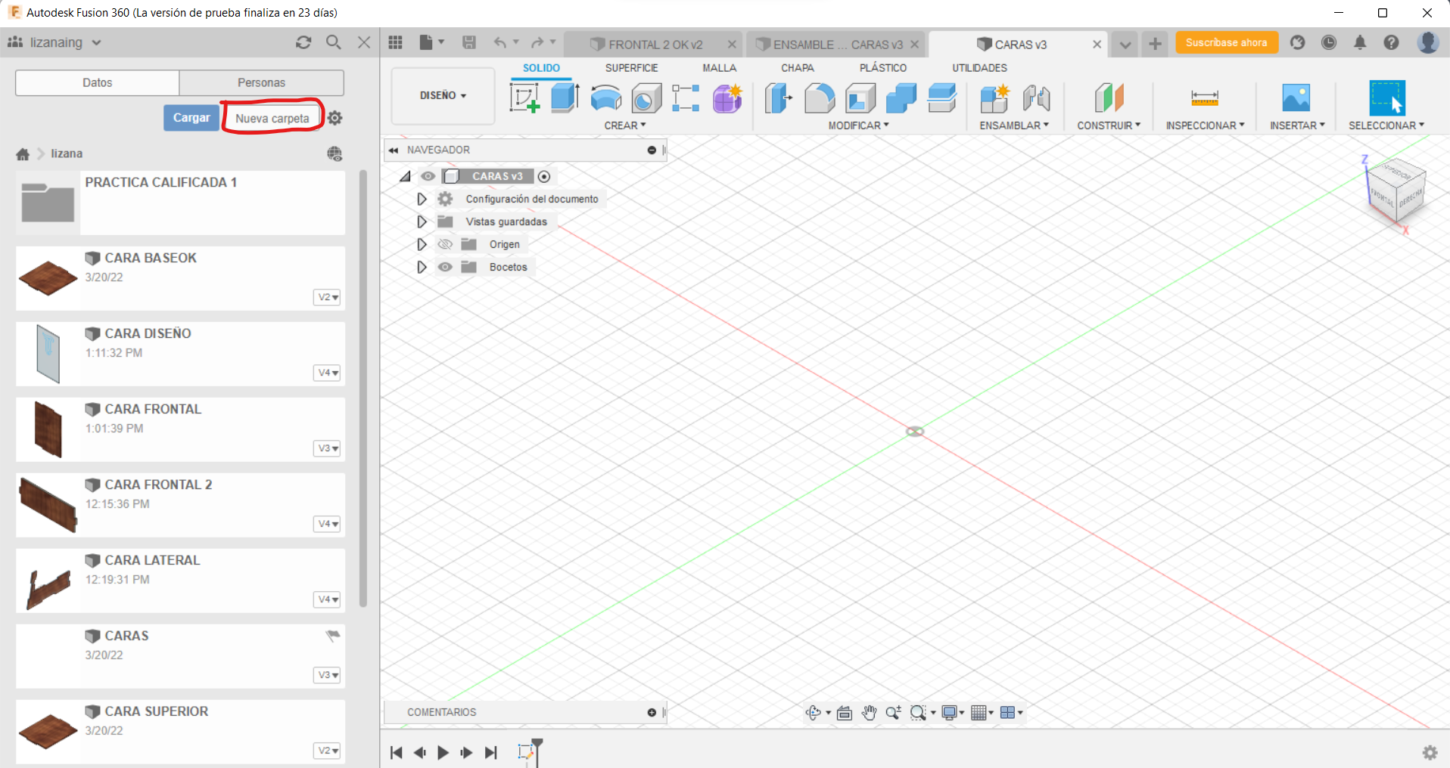This screenshot has width=1450, height=768.
Task: Open version dropdown V2 for CARA BASEOK
Action: pos(327,297)
